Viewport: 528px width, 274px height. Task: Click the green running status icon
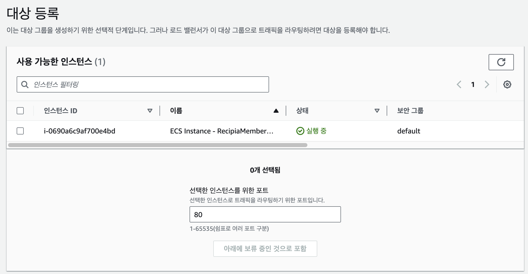(x=300, y=131)
